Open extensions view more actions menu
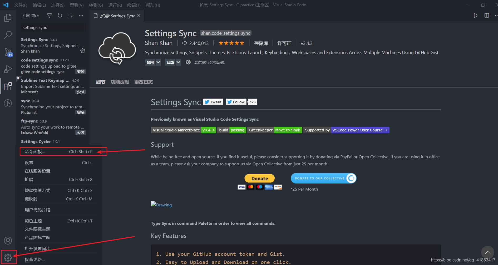This screenshot has width=498, height=265. coord(81,16)
